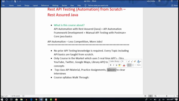Click the green heading 'What is this course about?'
This screenshot has height=101, width=179.
pos(69,25)
